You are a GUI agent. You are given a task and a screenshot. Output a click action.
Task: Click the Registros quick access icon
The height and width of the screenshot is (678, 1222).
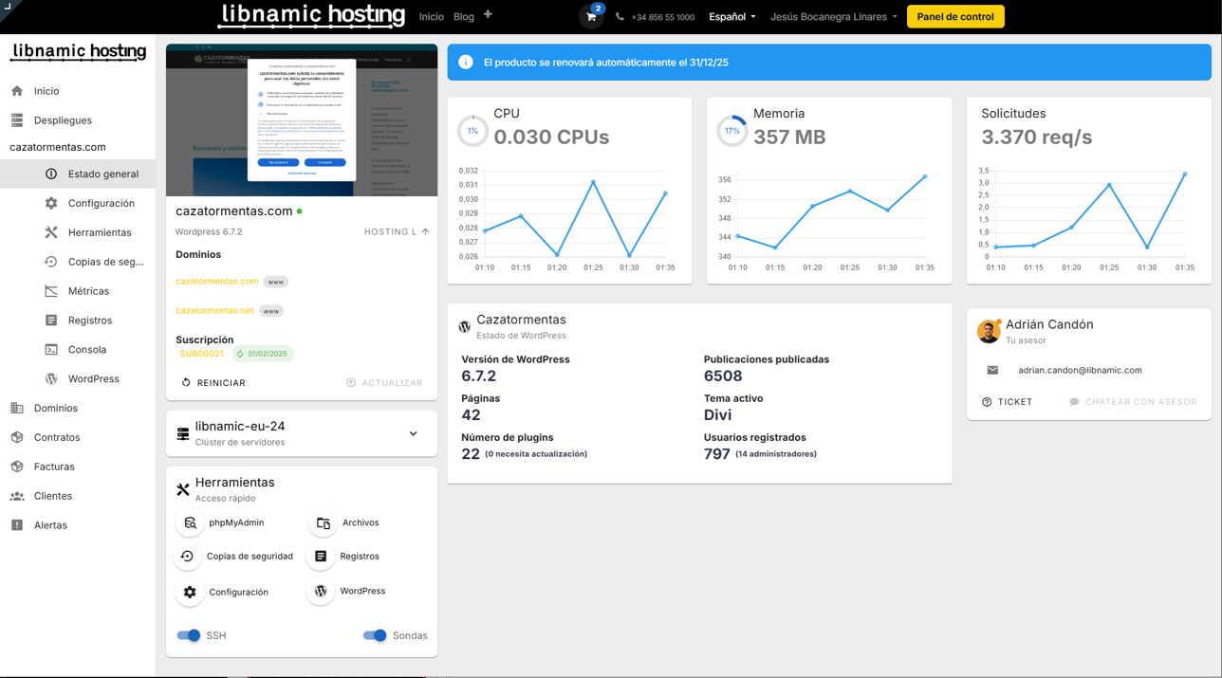(x=322, y=557)
